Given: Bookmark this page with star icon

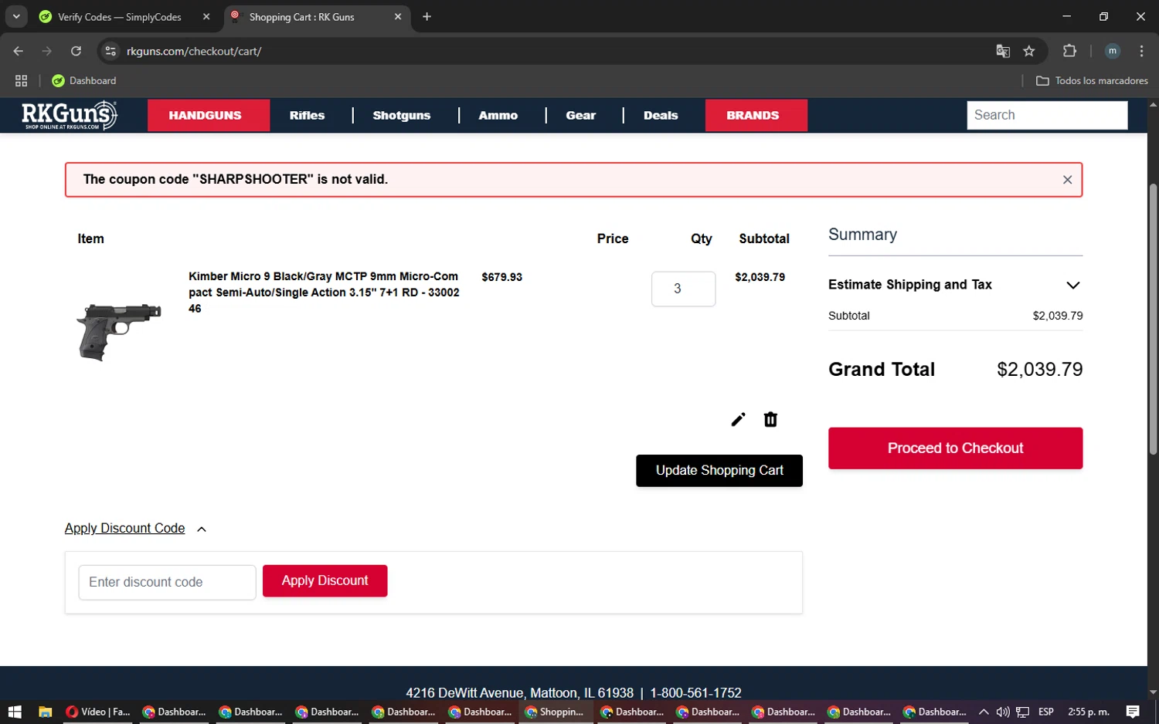Looking at the screenshot, I should pyautogui.click(x=1028, y=51).
